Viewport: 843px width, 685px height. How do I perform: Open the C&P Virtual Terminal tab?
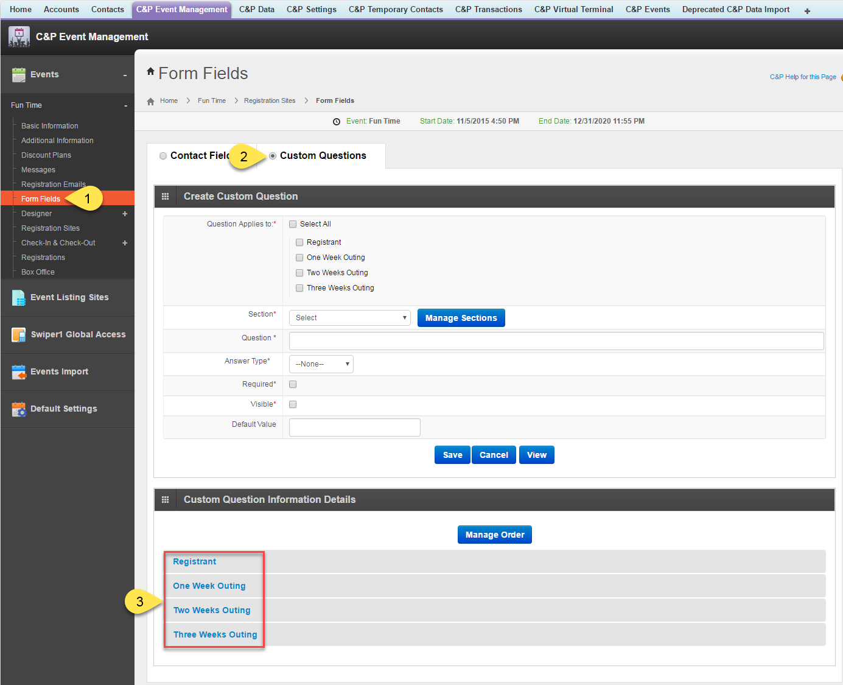tap(574, 9)
